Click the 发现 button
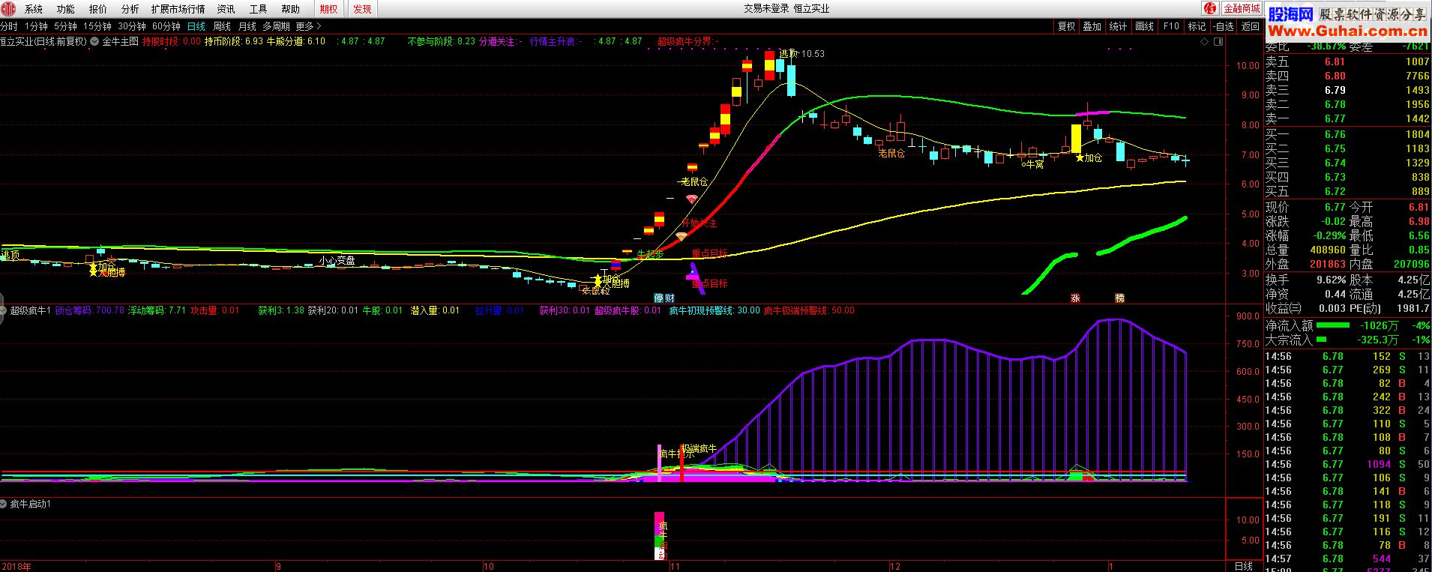The image size is (1432, 572). [x=362, y=9]
